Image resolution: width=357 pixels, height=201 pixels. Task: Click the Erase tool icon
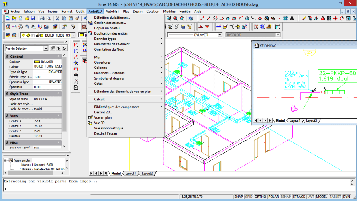tap(304, 18)
